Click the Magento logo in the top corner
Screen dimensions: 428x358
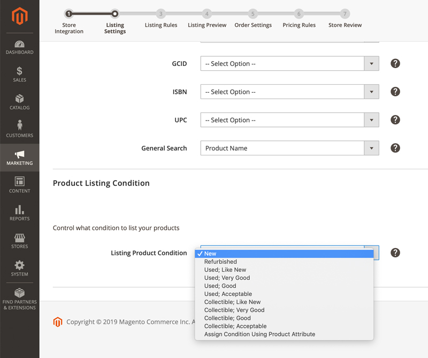19,16
